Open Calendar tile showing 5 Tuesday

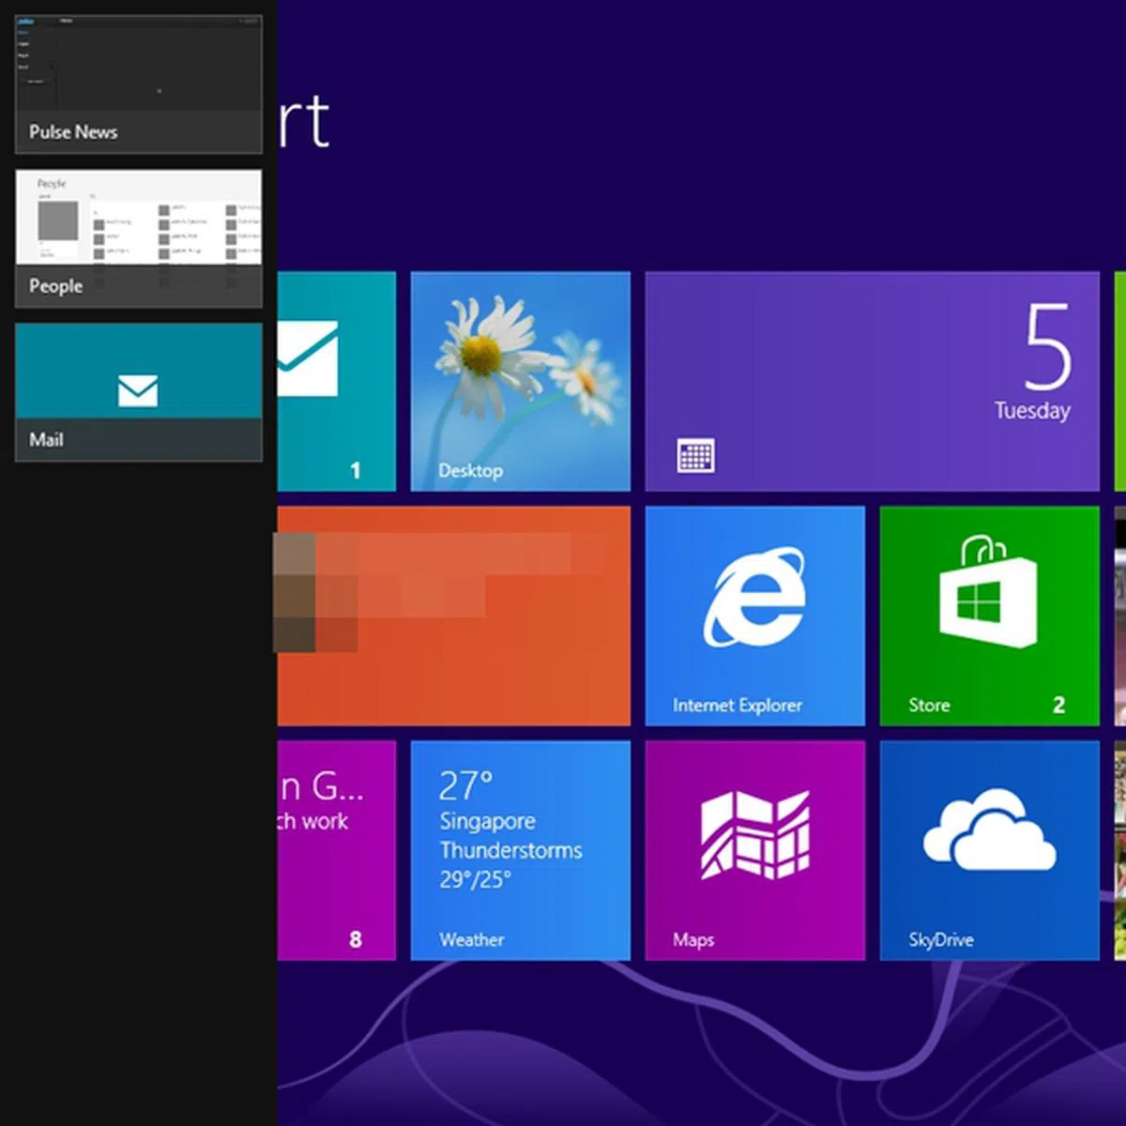pyautogui.click(x=872, y=381)
